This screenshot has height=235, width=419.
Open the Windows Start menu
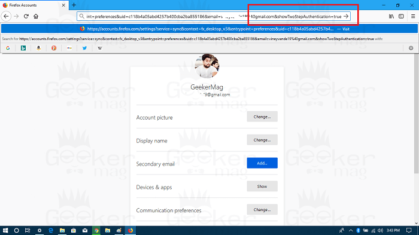(5, 230)
